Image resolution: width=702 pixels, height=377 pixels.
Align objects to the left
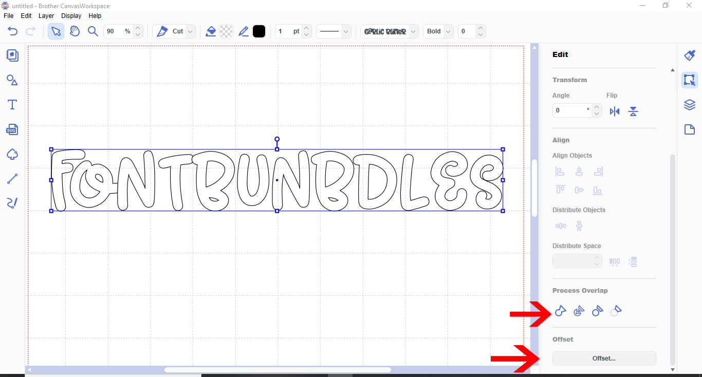pyautogui.click(x=560, y=172)
